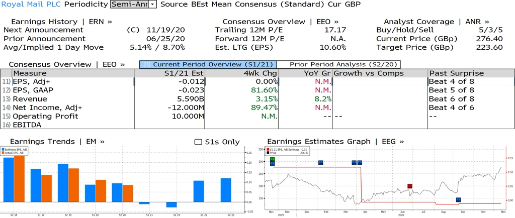515x218 pixels.
Task: Click the earlier of two late-March blue markers
Action: coord(354,163)
